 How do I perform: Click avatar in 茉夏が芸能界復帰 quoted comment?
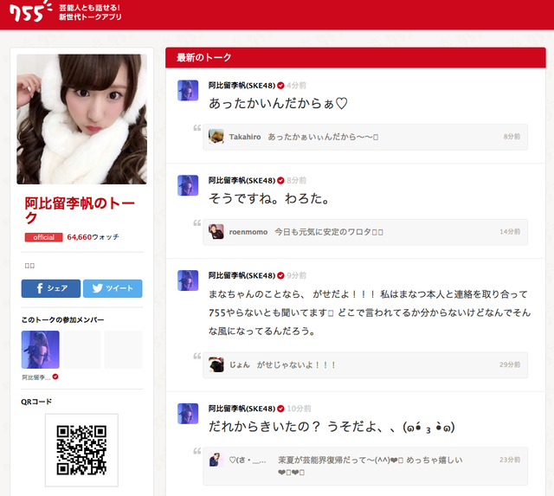(216, 460)
